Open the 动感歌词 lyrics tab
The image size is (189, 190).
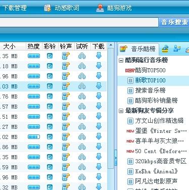(62, 8)
